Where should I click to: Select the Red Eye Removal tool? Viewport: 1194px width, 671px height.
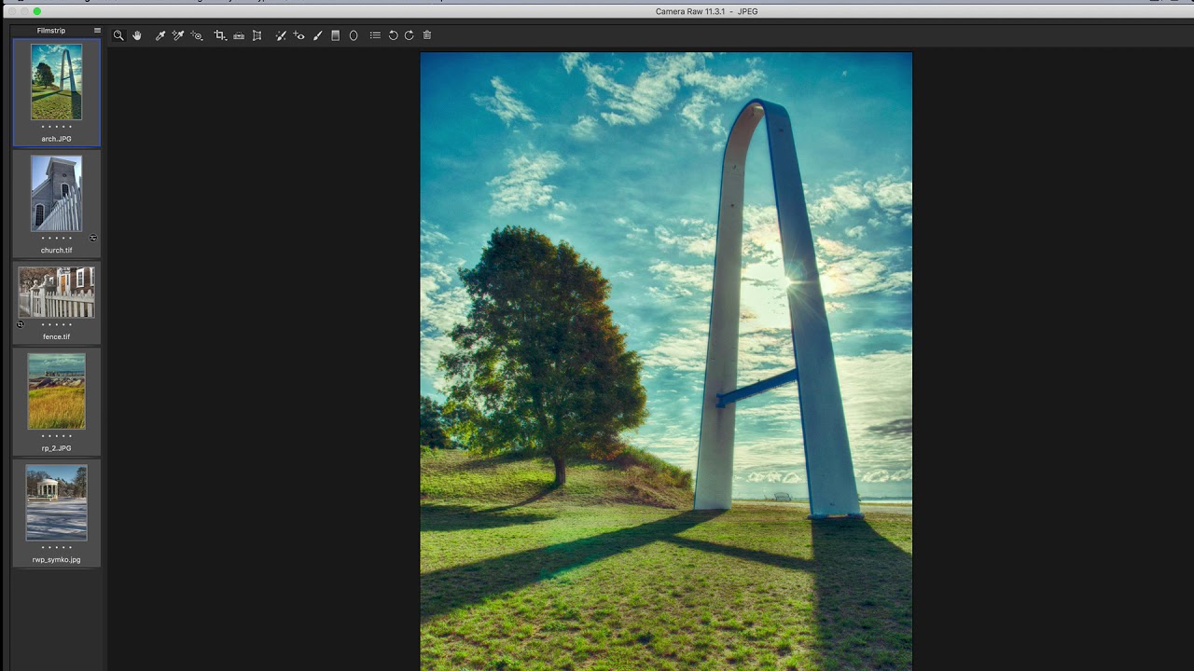299,35
